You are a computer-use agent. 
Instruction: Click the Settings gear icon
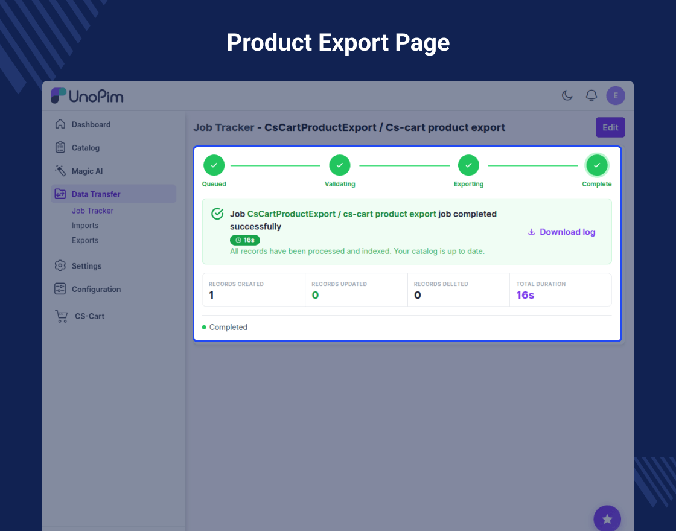click(60, 265)
